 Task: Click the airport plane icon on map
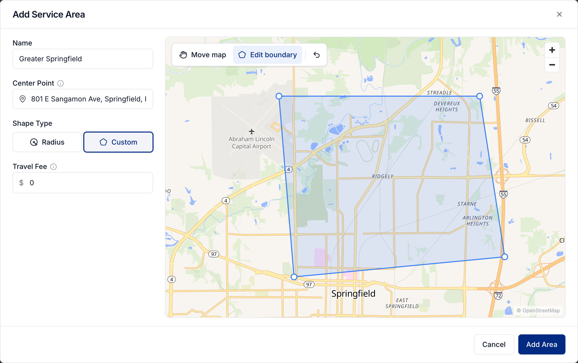pyautogui.click(x=252, y=132)
